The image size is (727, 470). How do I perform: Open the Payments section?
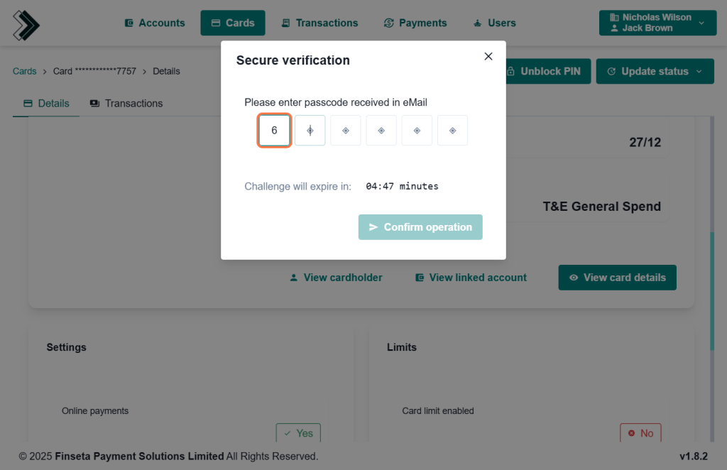(415, 23)
